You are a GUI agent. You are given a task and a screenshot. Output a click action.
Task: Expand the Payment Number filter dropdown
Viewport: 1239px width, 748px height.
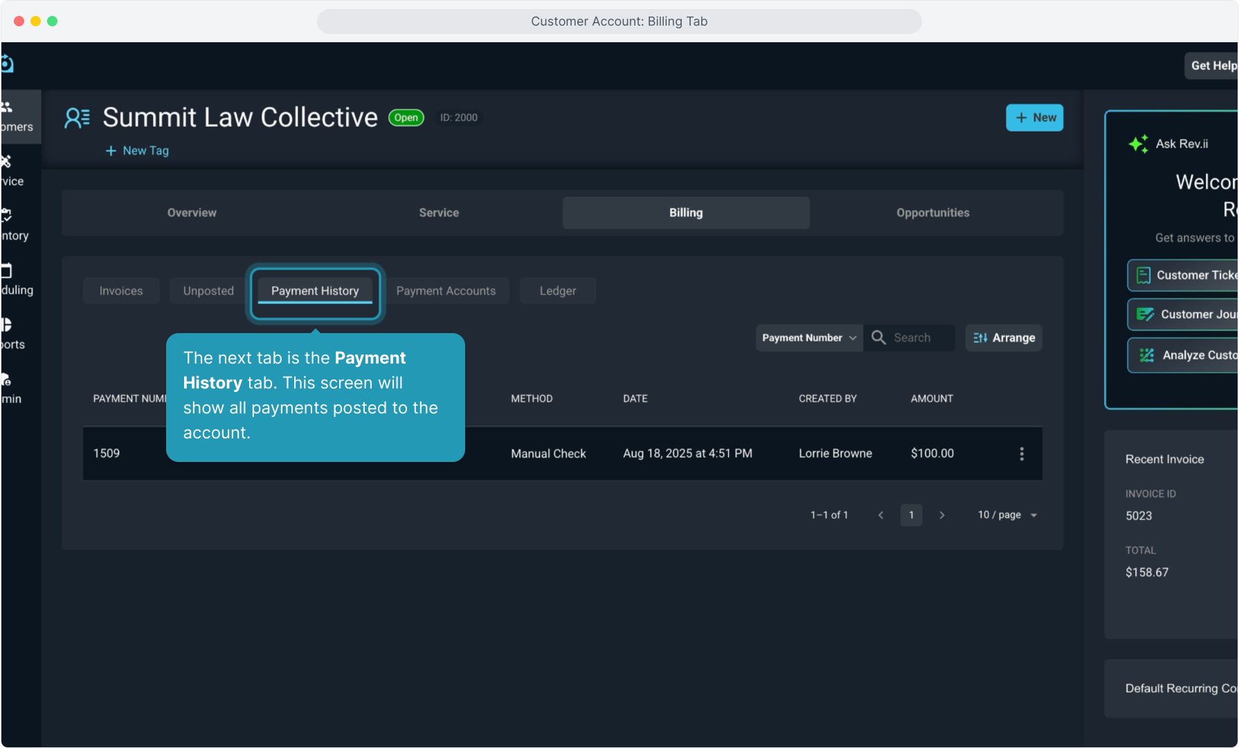808,338
